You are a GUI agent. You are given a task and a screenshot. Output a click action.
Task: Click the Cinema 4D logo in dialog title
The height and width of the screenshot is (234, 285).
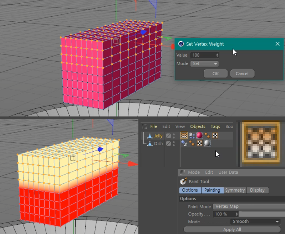click(x=181, y=44)
